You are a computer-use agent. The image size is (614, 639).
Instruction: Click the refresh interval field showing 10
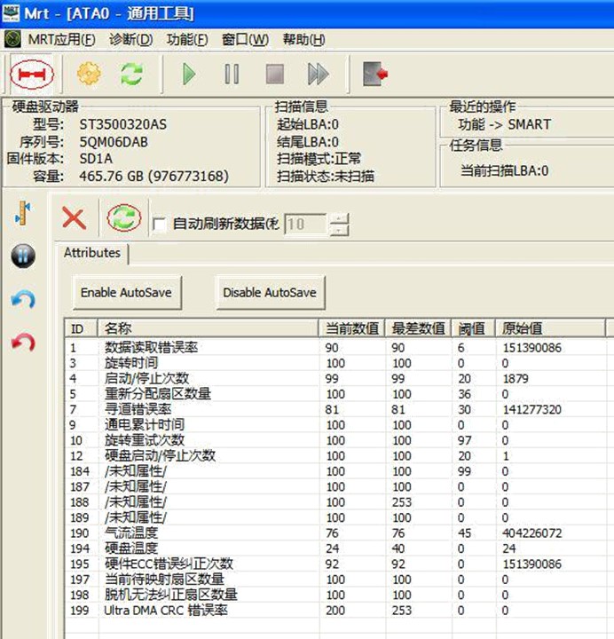point(304,225)
